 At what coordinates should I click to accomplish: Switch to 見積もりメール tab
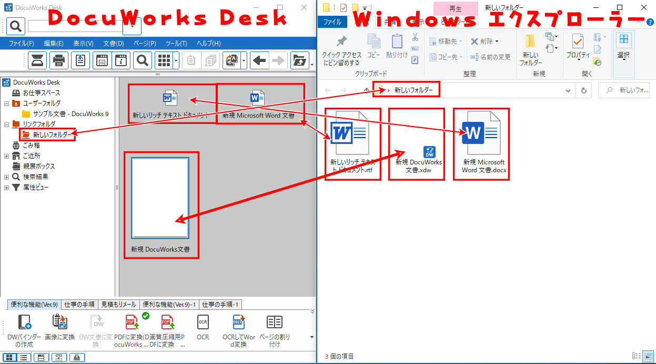[118, 304]
